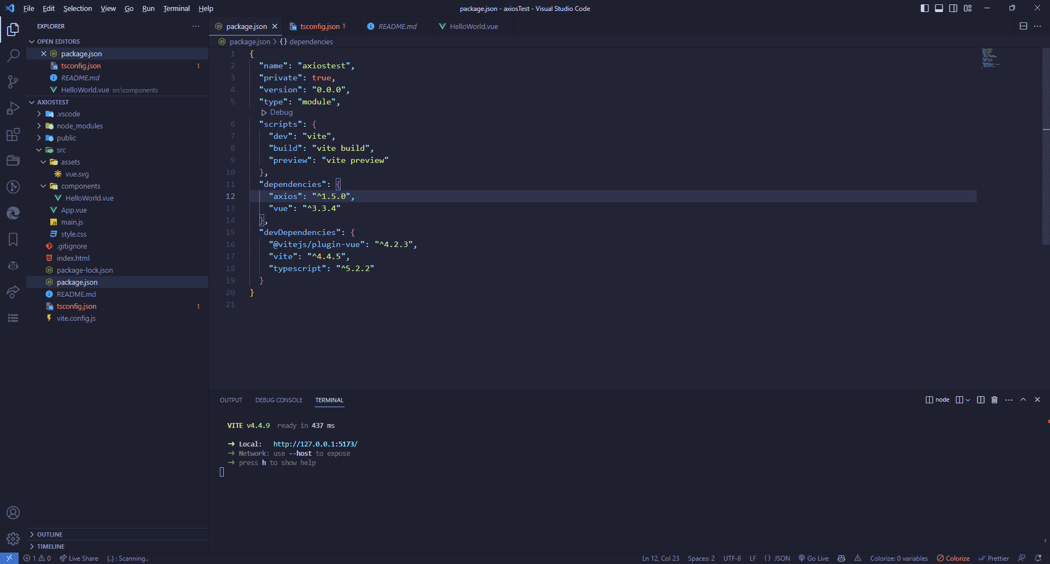The width and height of the screenshot is (1050, 564).
Task: Click Go Live in status bar
Action: coord(814,558)
